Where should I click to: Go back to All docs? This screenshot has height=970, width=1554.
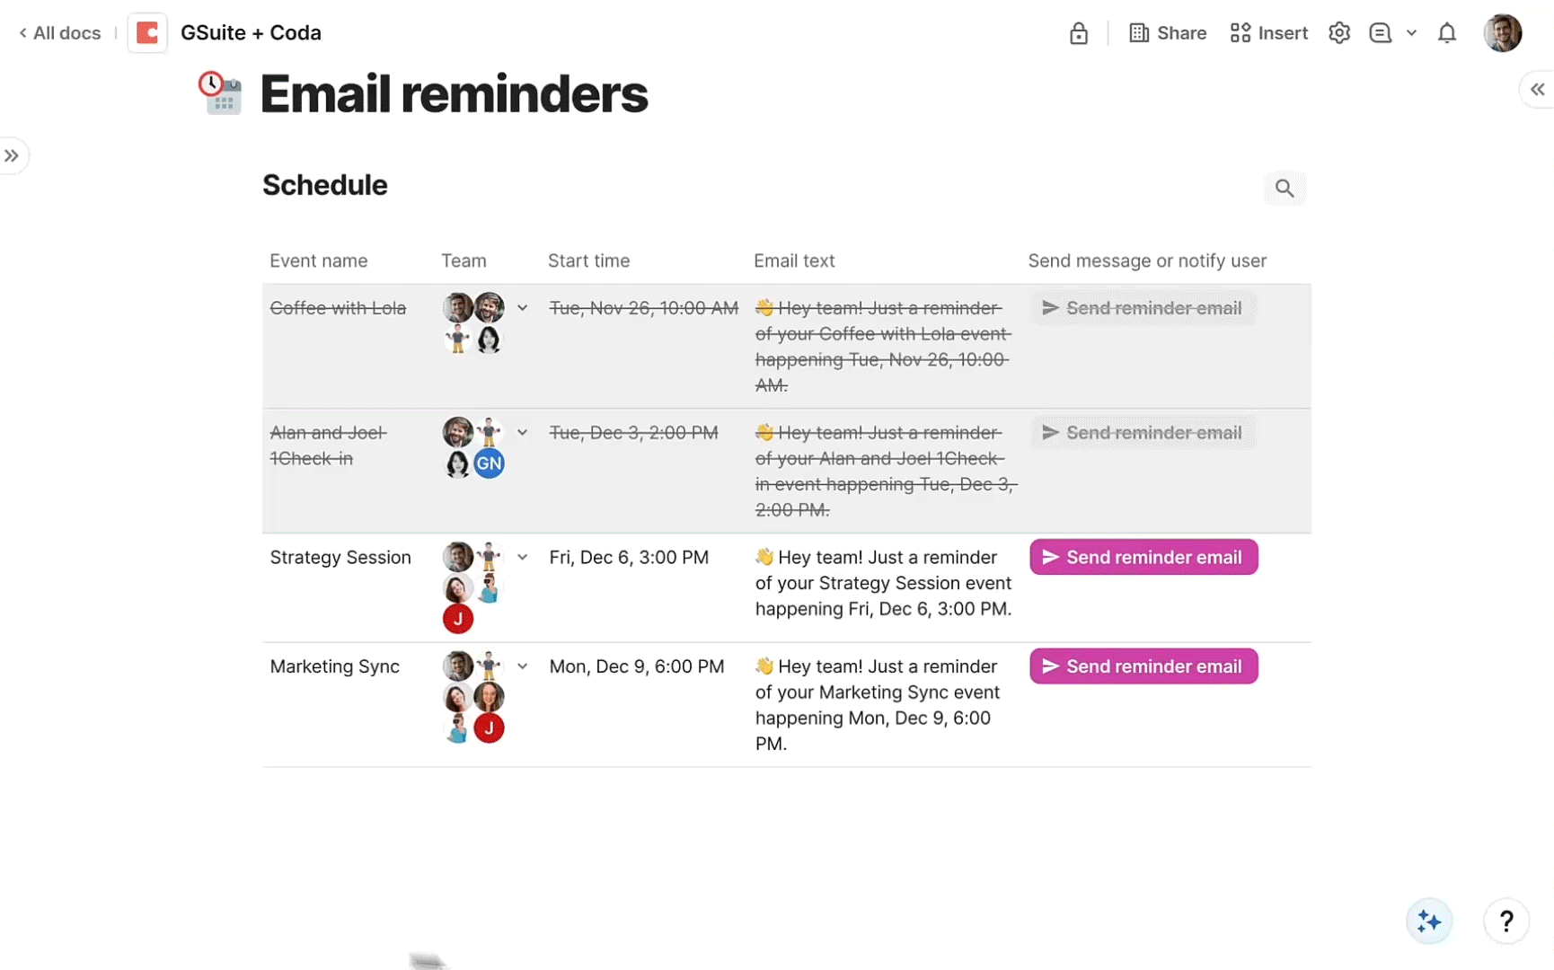click(59, 33)
